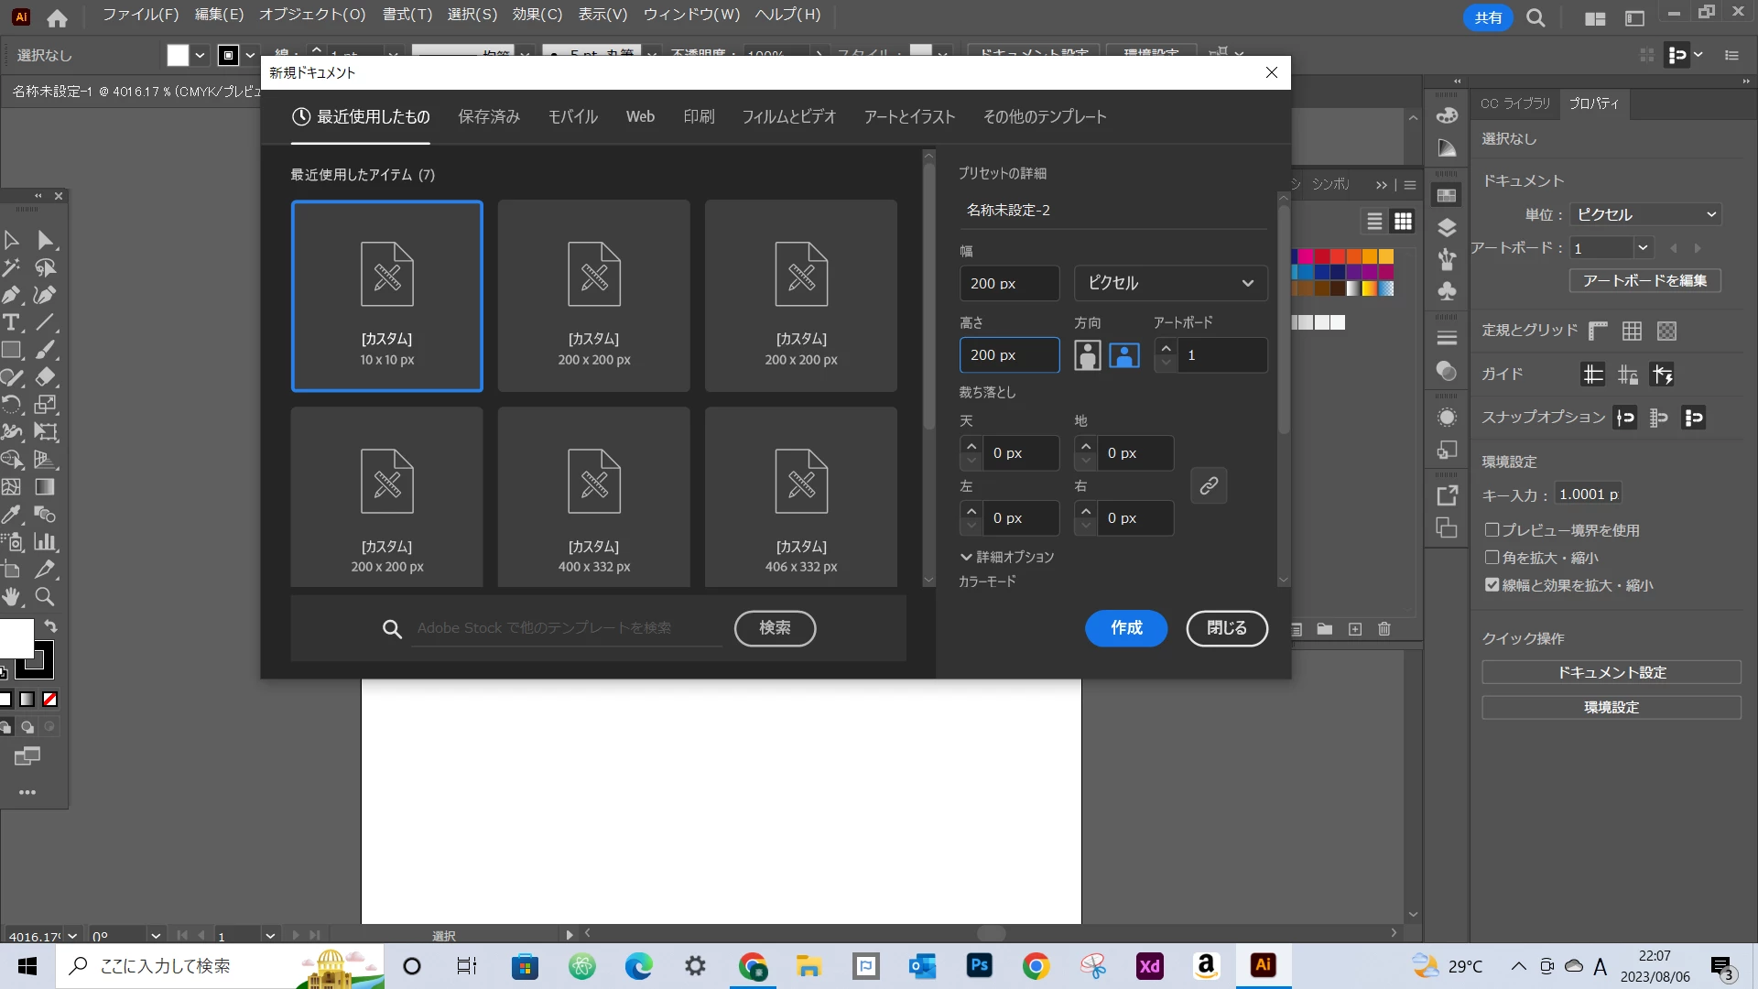
Task: Uncheck 線幅と効果を拡大・縮小 checkbox
Action: [x=1492, y=585]
